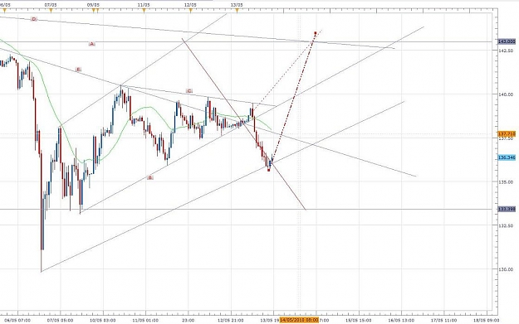Screen dimensions: 519x324
Task: Click the 16/05 13:00 time axis label
Action: pyautogui.click(x=401, y=320)
